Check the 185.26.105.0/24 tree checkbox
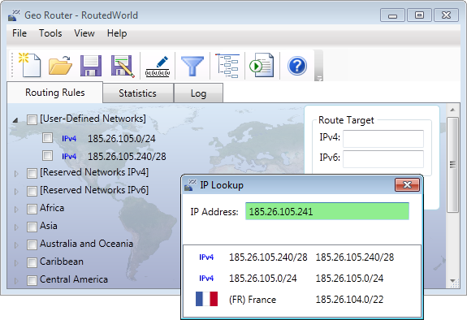This screenshot has height=320, width=467. point(47,137)
